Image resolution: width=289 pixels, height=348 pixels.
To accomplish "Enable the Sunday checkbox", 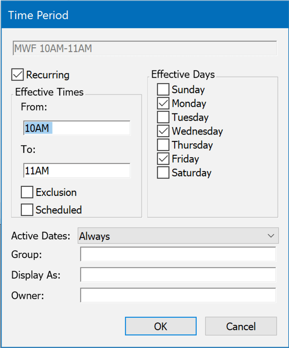I will point(163,90).
